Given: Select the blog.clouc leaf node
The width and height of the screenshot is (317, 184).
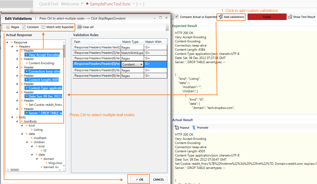Looking at the screenshot, I should pyautogui.click(x=55, y=163).
